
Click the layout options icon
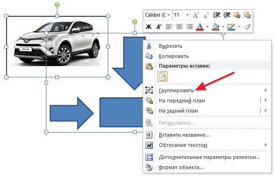click(x=149, y=157)
